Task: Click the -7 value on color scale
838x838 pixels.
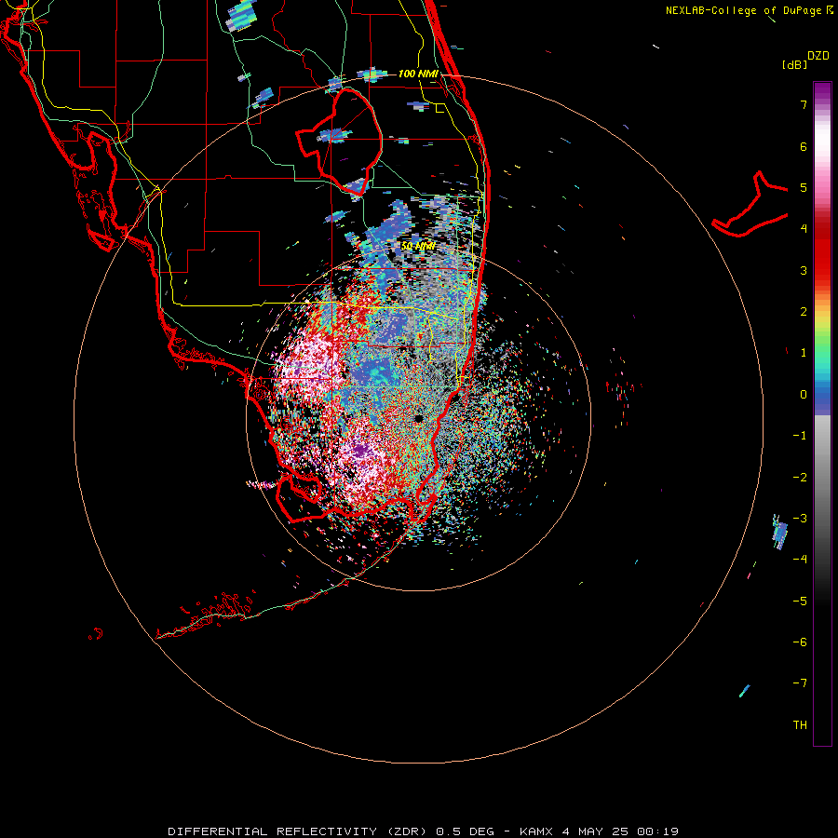Action: click(800, 683)
